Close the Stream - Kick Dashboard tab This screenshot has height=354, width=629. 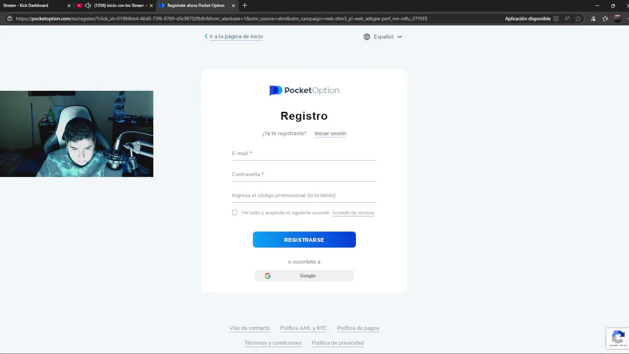tap(69, 5)
